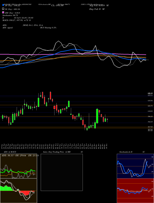Viewport: 154px width, 203px height.
Task: Open the red RSI chart panel
Action: pos(135,191)
